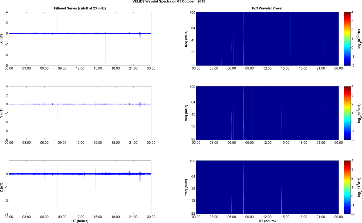362x223 pixels.
Task: Select the "Pc3 Wavelet Power" heading
Action: tap(267, 8)
